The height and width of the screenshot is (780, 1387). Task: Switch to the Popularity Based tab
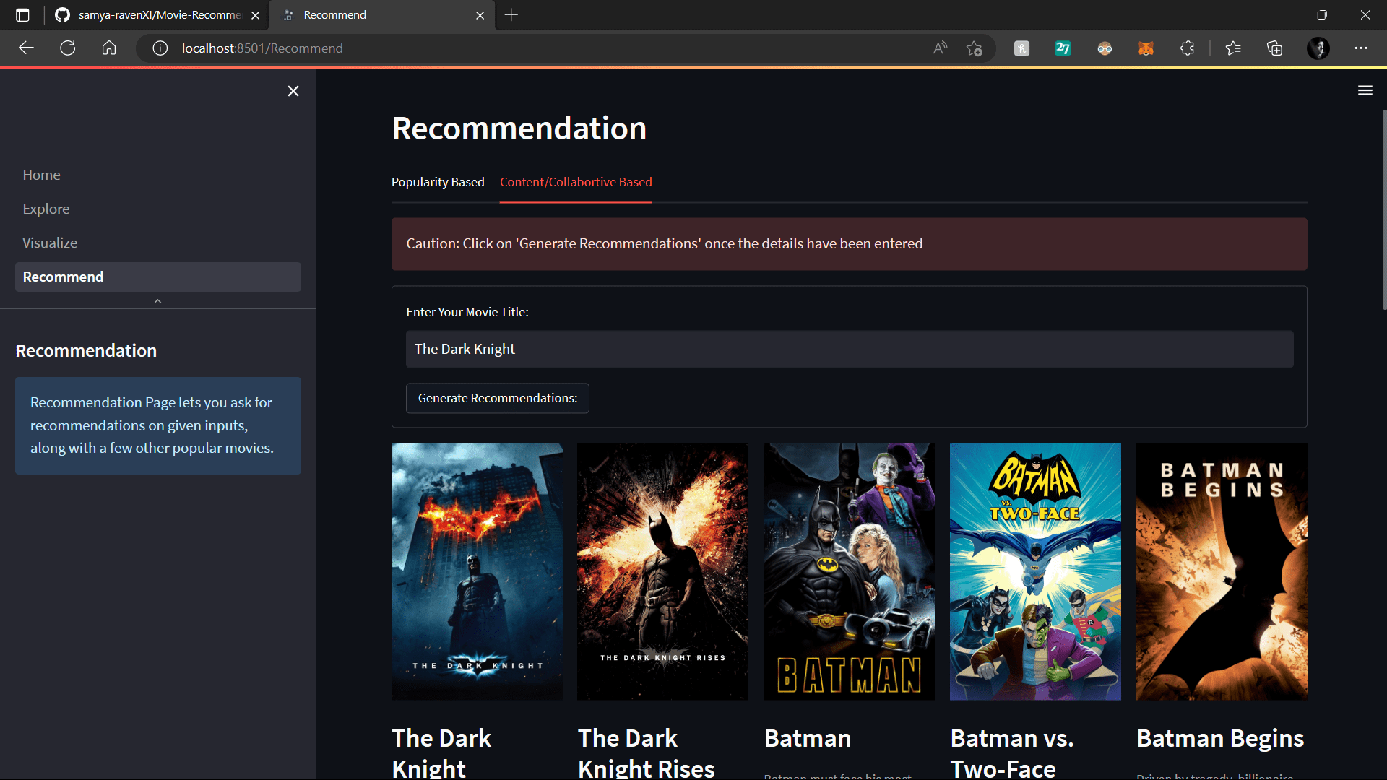(437, 182)
